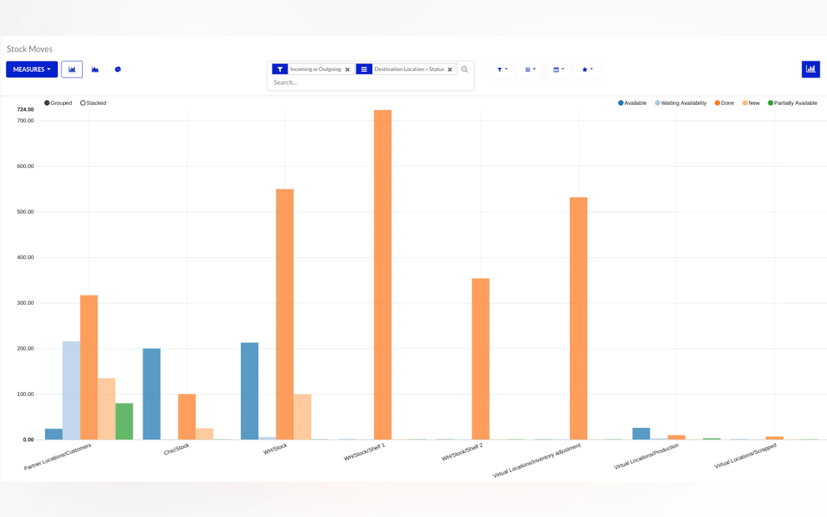Click the search magnifier icon
Screen dimensions: 827x517
pos(464,69)
